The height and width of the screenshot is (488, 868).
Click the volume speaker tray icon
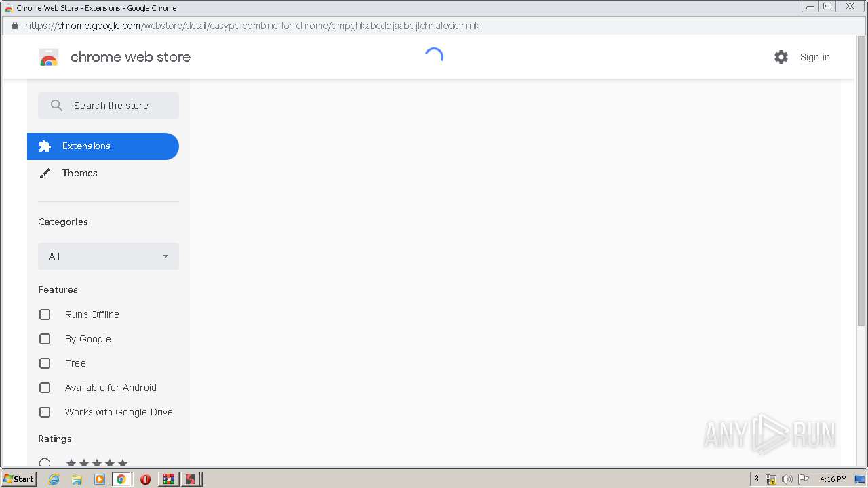[x=787, y=479]
